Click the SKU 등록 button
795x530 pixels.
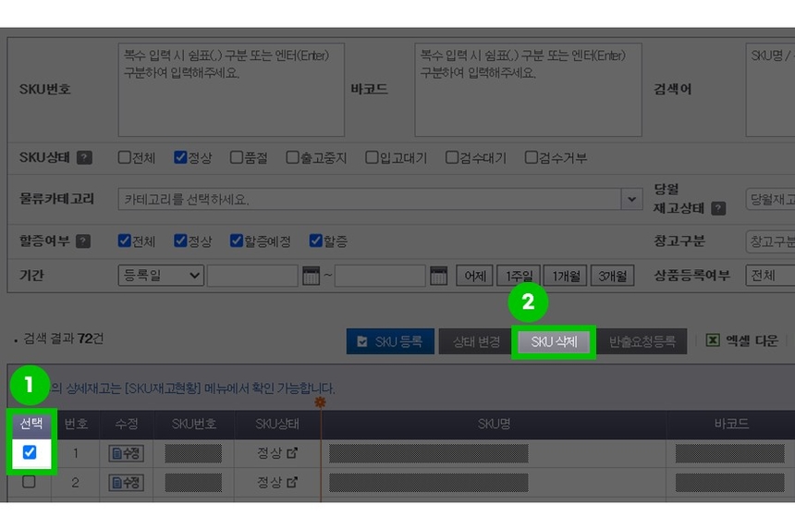click(390, 341)
